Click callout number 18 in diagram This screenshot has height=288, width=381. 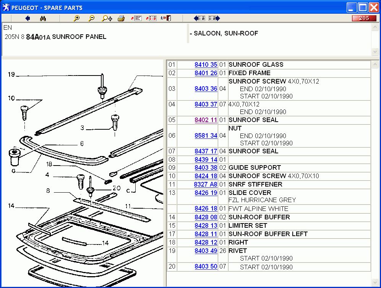49,164
